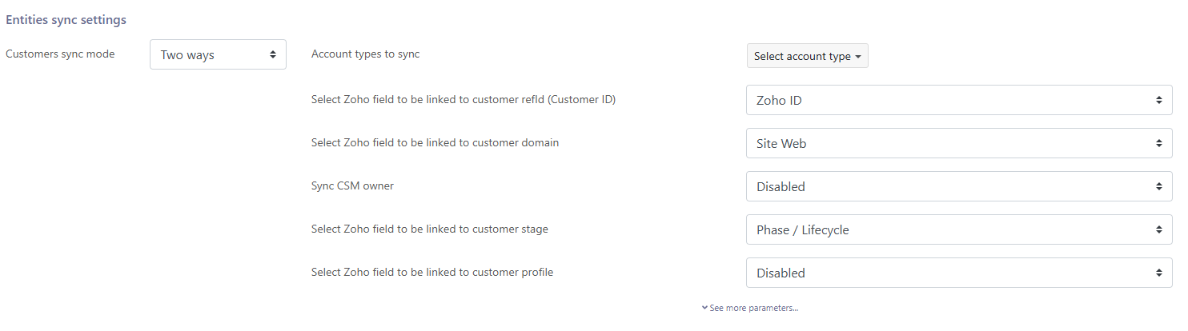Click the Entities sync settings heading
Screen dimensions: 1188x331
coord(66,20)
